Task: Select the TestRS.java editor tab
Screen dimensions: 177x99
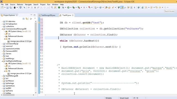Action: click(66, 15)
